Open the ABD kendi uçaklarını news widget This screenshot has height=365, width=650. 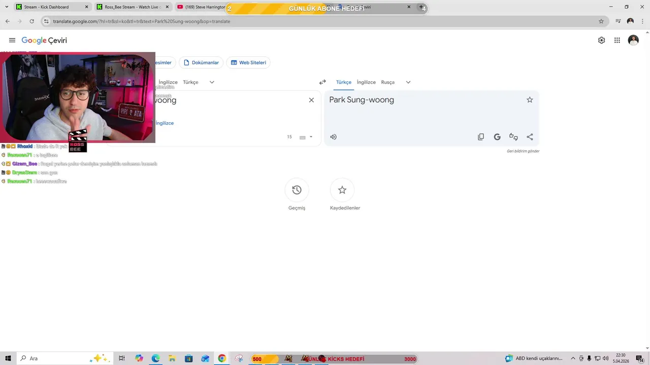point(533,358)
